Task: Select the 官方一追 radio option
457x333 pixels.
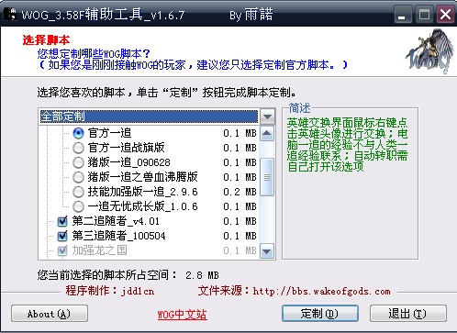Action: 78,133
